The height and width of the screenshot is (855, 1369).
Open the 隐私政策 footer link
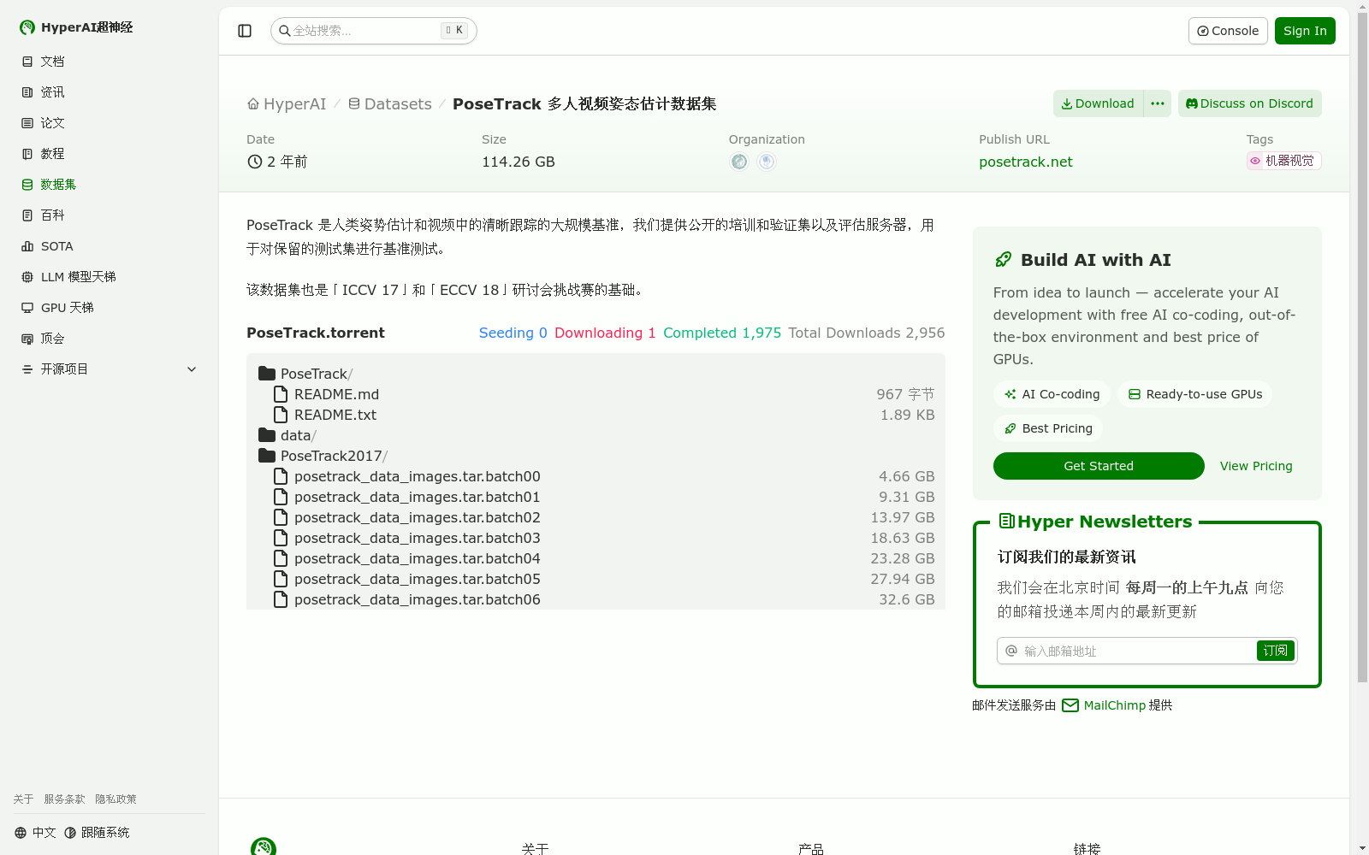point(116,799)
